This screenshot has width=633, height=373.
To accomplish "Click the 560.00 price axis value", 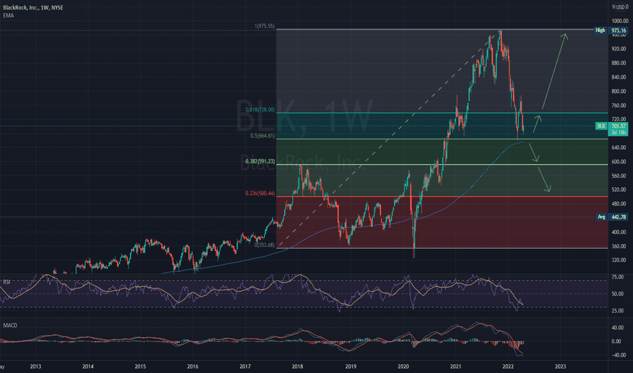I will coord(619,176).
